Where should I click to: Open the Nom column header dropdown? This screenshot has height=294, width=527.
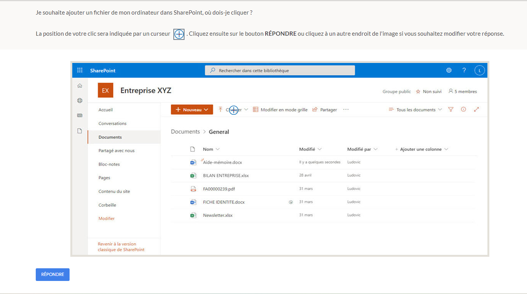point(211,149)
